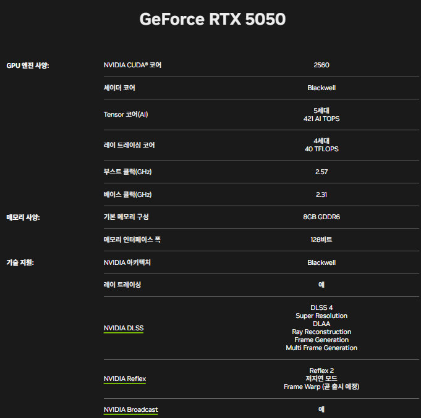Click the '예' value in 레이 트레이싱 row
421x418 pixels.
click(321, 285)
